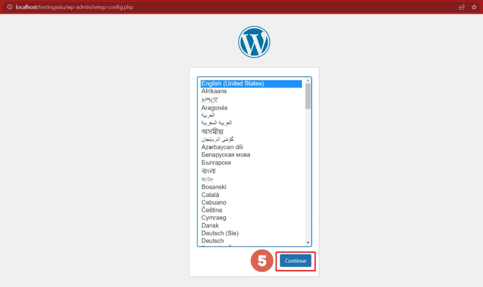Select the Arabic language entry
The height and width of the screenshot is (287, 483).
[x=251, y=115]
